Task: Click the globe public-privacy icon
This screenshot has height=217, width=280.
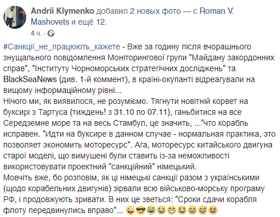Action: [x=51, y=33]
